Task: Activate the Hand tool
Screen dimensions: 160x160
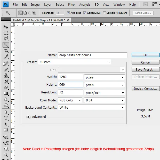Action: click(6, 149)
